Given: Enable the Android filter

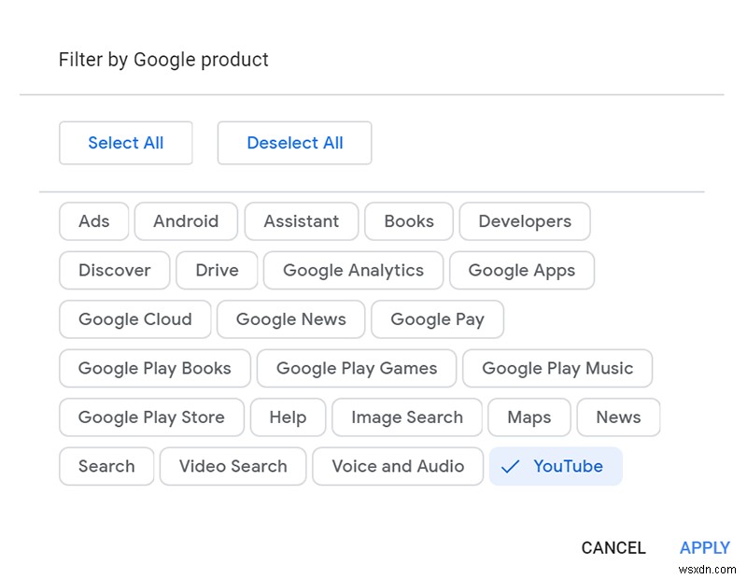Looking at the screenshot, I should pyautogui.click(x=186, y=221).
